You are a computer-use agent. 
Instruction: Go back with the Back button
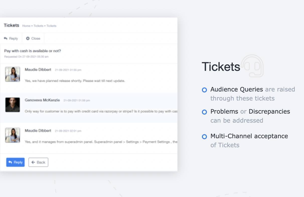pos(38,162)
